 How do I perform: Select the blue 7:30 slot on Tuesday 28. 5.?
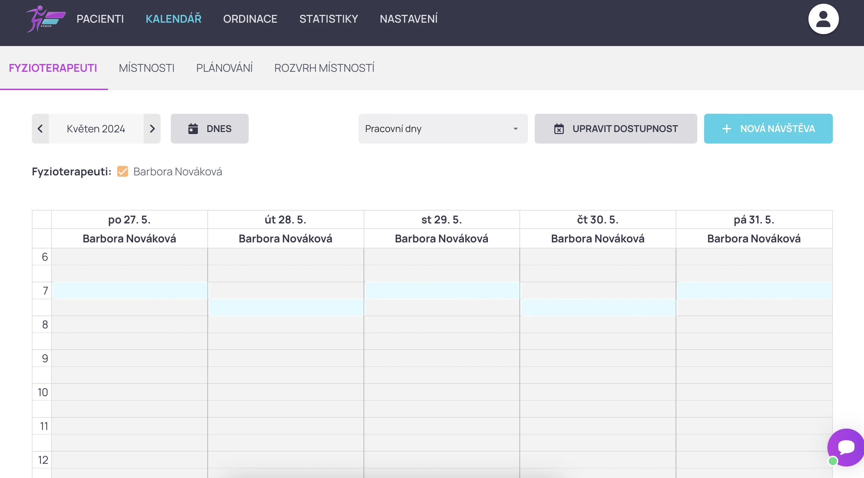click(x=286, y=307)
